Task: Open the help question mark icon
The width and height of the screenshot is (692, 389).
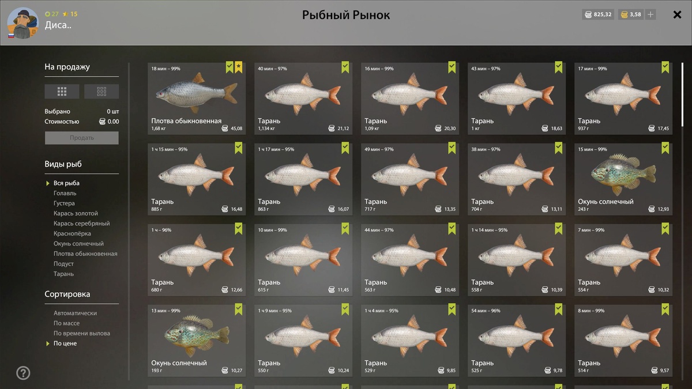Action: pos(23,373)
